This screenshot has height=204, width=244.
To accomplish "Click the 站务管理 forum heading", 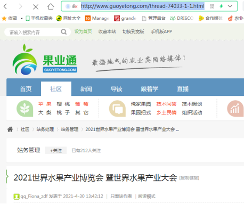I will pyautogui.click(x=29, y=150).
